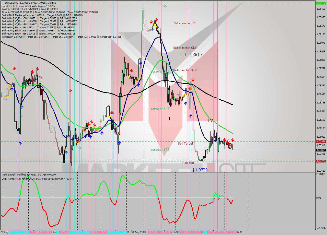Screen dimensions: 327x235
Task: Click the '22 Aug' time axis label
Action: [x=4, y=232]
